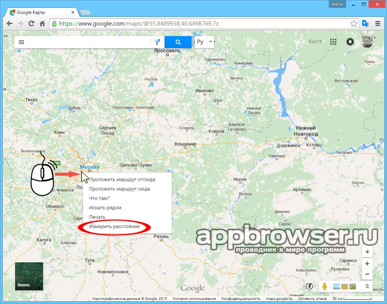Choose "Проложить маршрут отсюда" in the context menu
The image size is (387, 304).
tap(122, 180)
